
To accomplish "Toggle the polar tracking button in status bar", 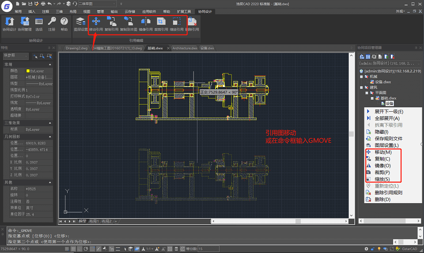I will point(86,249).
